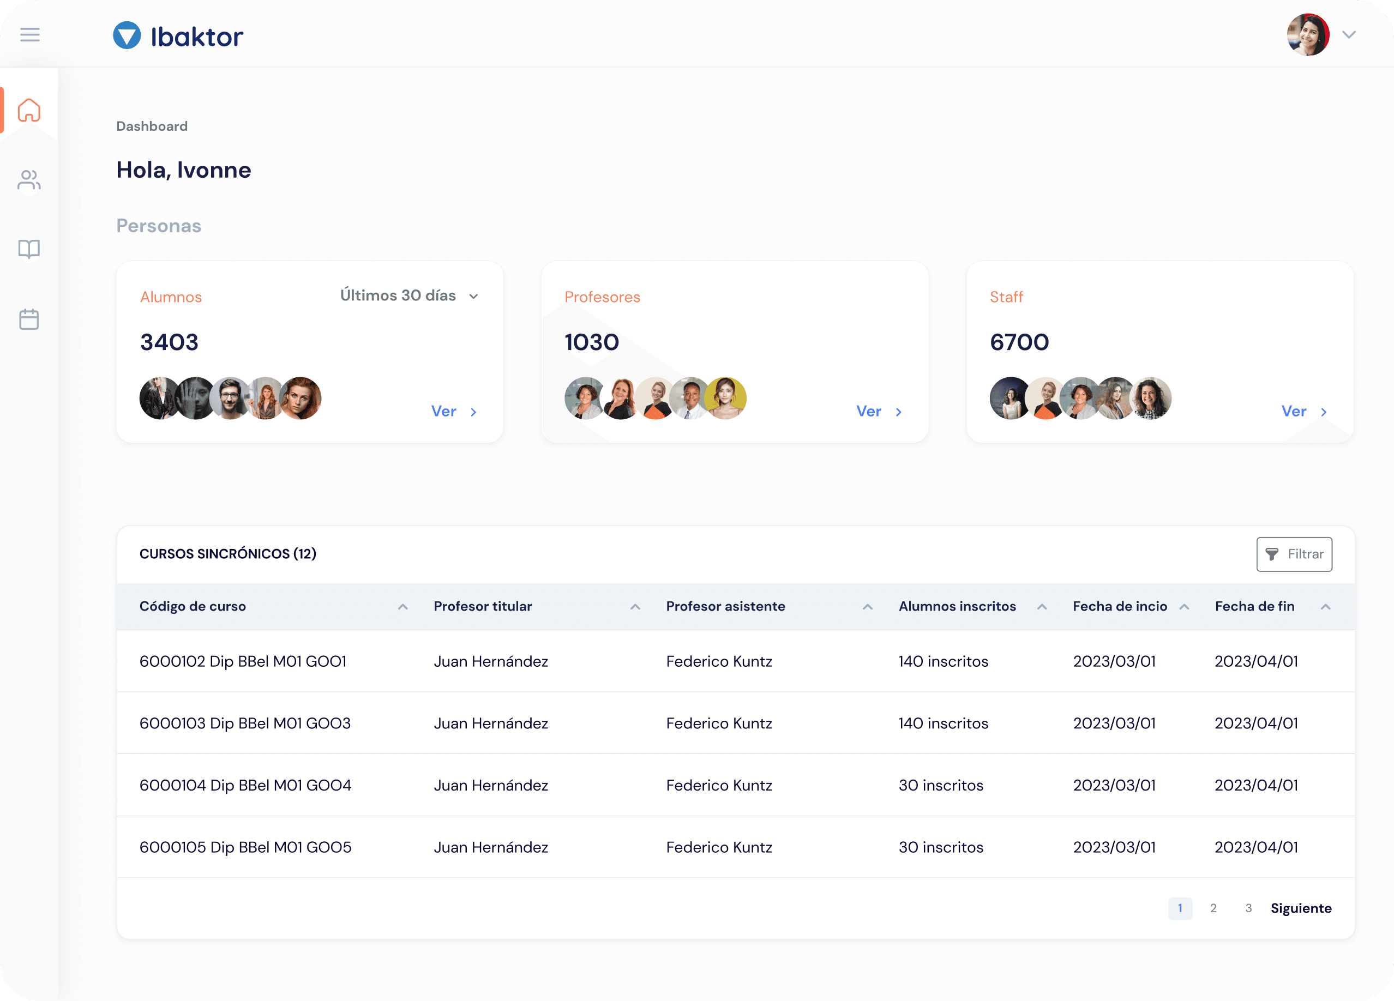Go to page 2 of courses

[1213, 908]
